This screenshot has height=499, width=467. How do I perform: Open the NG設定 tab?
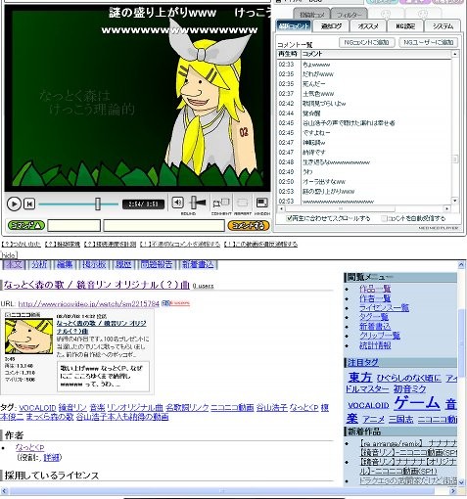point(404,26)
